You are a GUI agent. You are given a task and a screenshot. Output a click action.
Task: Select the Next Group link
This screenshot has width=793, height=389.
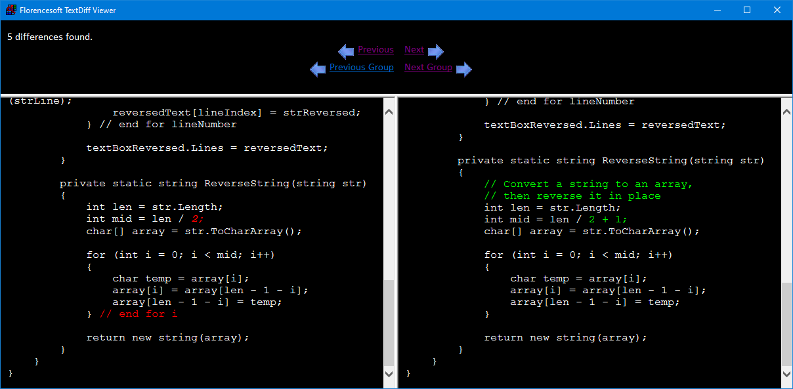(x=428, y=67)
